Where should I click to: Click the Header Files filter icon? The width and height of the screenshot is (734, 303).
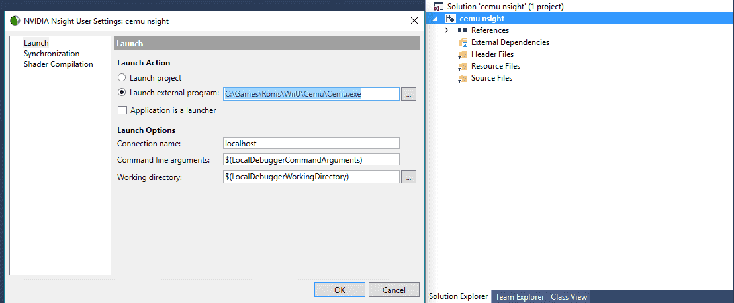coord(463,55)
